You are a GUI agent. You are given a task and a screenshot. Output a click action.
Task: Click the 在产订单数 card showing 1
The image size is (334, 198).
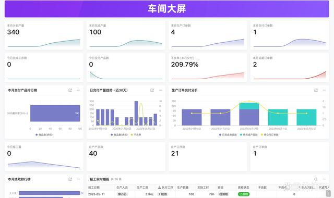click(290, 156)
